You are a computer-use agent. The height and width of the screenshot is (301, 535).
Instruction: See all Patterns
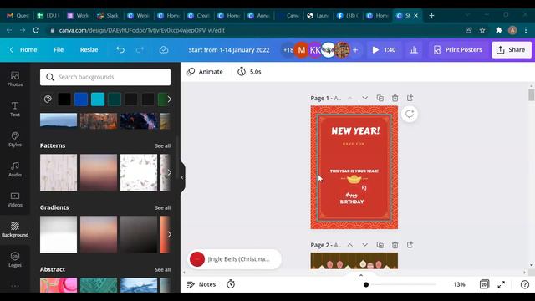[162, 145]
